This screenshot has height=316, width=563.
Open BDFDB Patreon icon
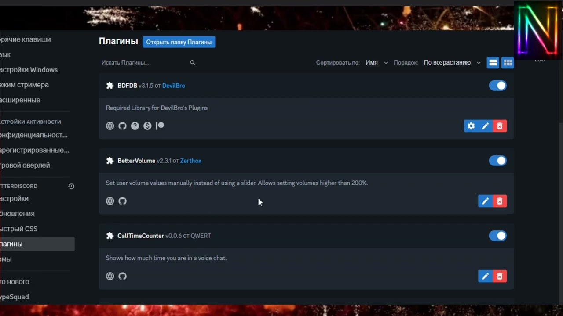click(x=160, y=126)
